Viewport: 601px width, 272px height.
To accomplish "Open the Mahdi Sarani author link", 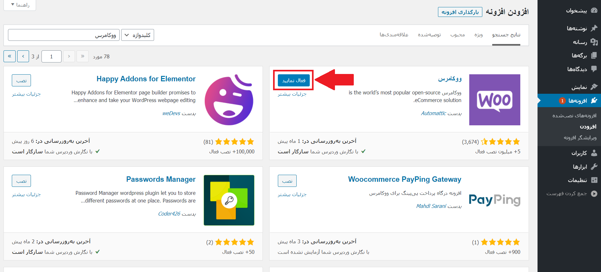I will click(x=431, y=206).
